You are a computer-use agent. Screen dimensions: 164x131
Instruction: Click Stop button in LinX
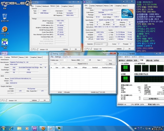(x=110, y=64)
